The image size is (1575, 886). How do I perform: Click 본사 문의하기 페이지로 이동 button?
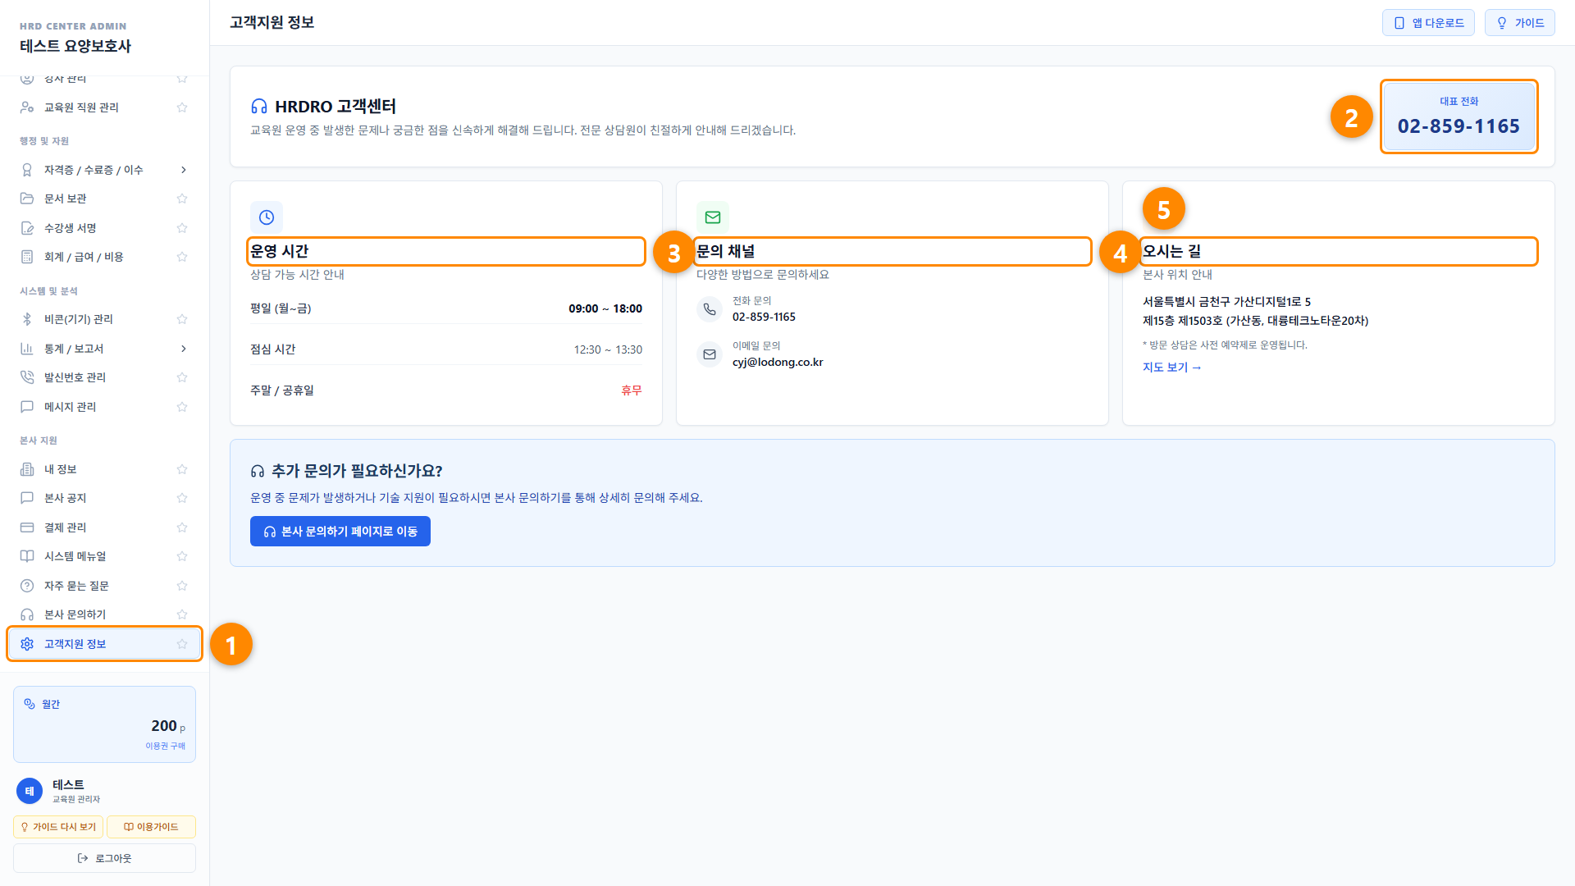pos(340,532)
